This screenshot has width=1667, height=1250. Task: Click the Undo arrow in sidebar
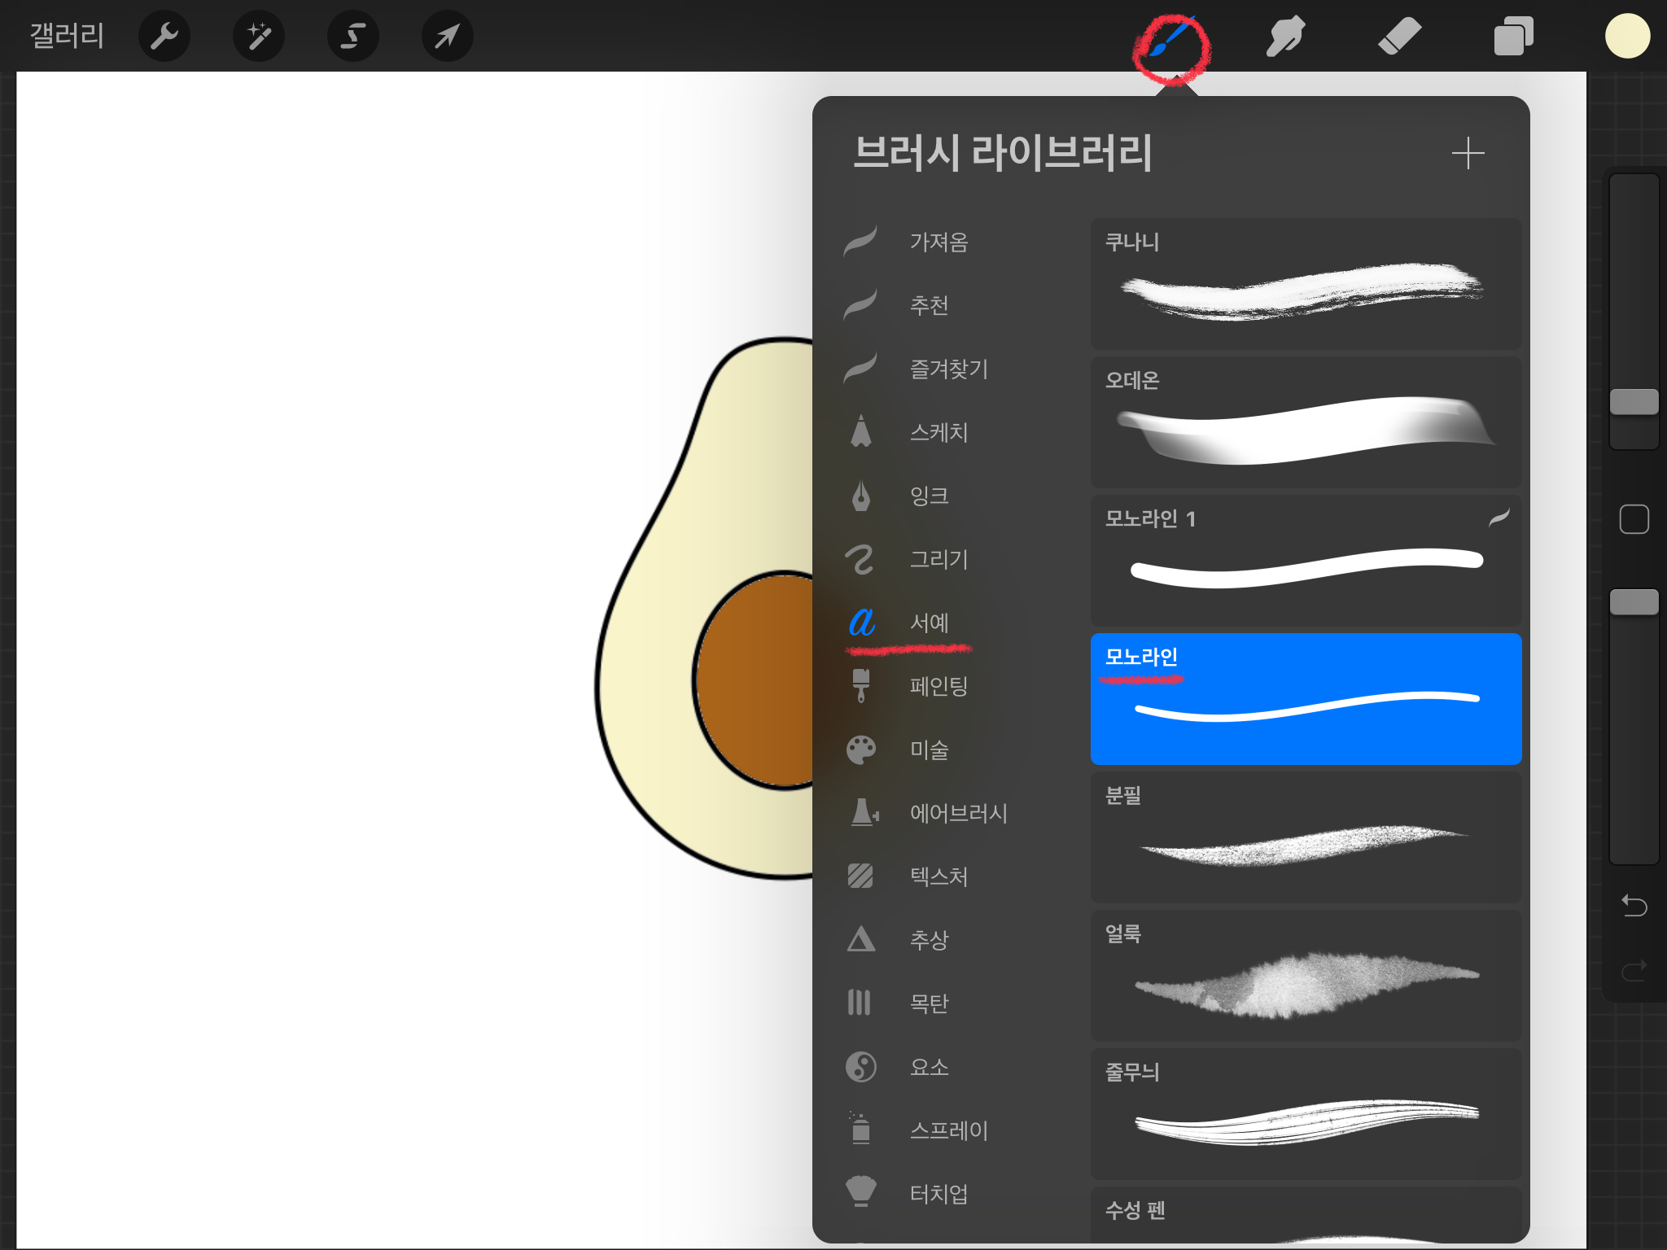pyautogui.click(x=1634, y=905)
